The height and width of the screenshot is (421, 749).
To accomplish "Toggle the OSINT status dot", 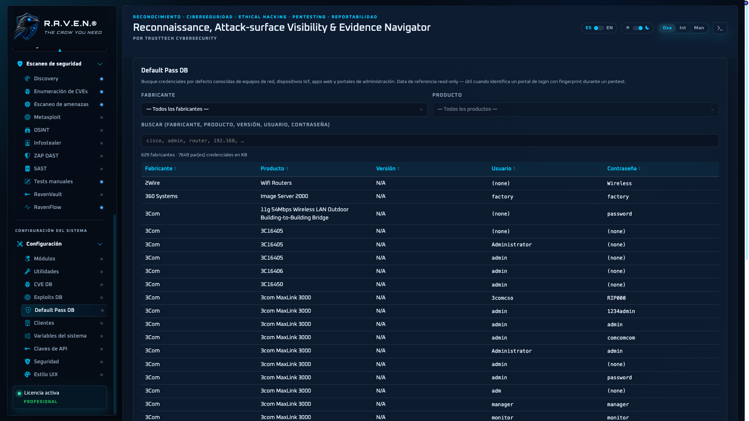I will [x=101, y=131].
